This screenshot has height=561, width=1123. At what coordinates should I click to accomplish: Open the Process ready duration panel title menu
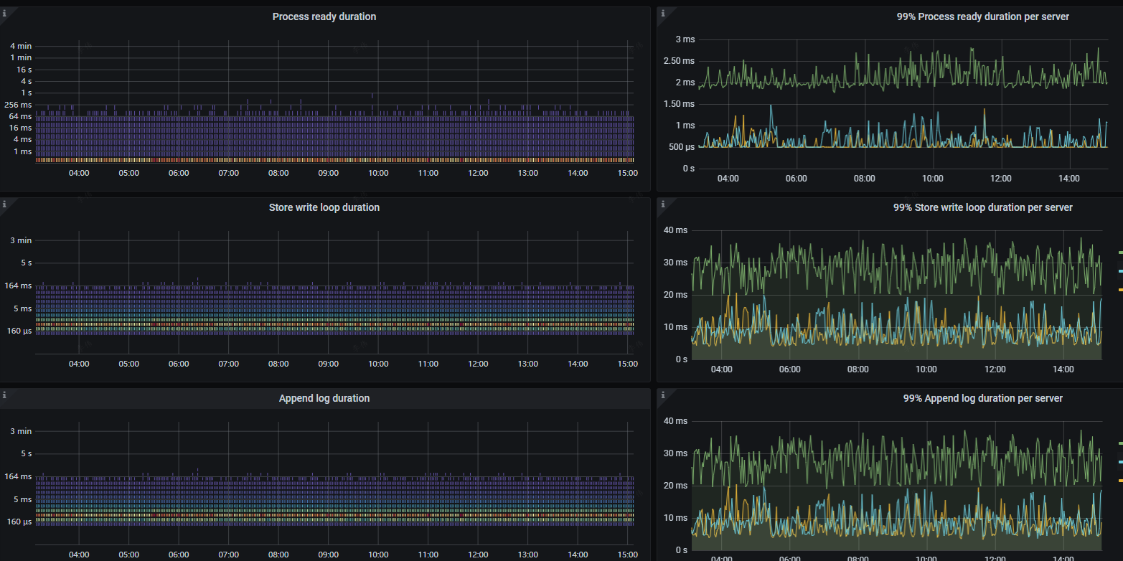pos(324,16)
